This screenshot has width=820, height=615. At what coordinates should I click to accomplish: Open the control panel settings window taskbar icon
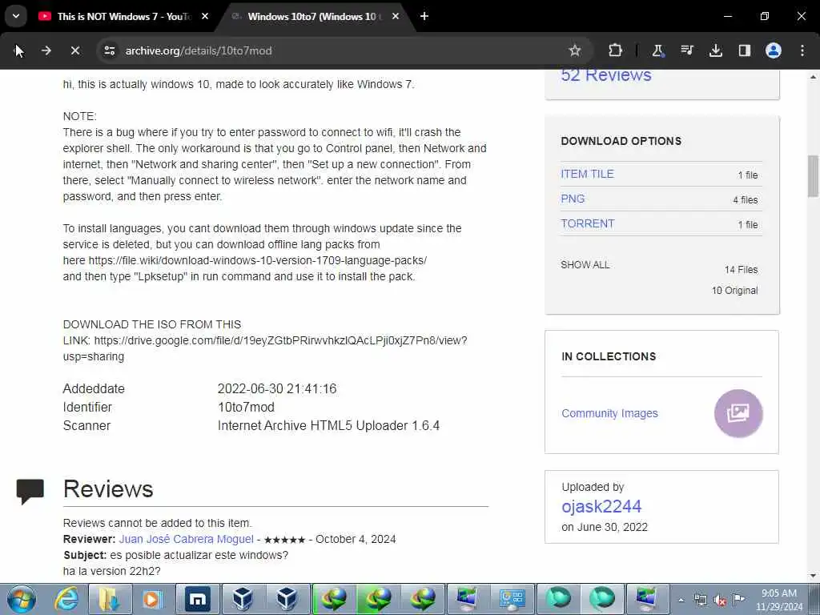pyautogui.click(x=512, y=599)
